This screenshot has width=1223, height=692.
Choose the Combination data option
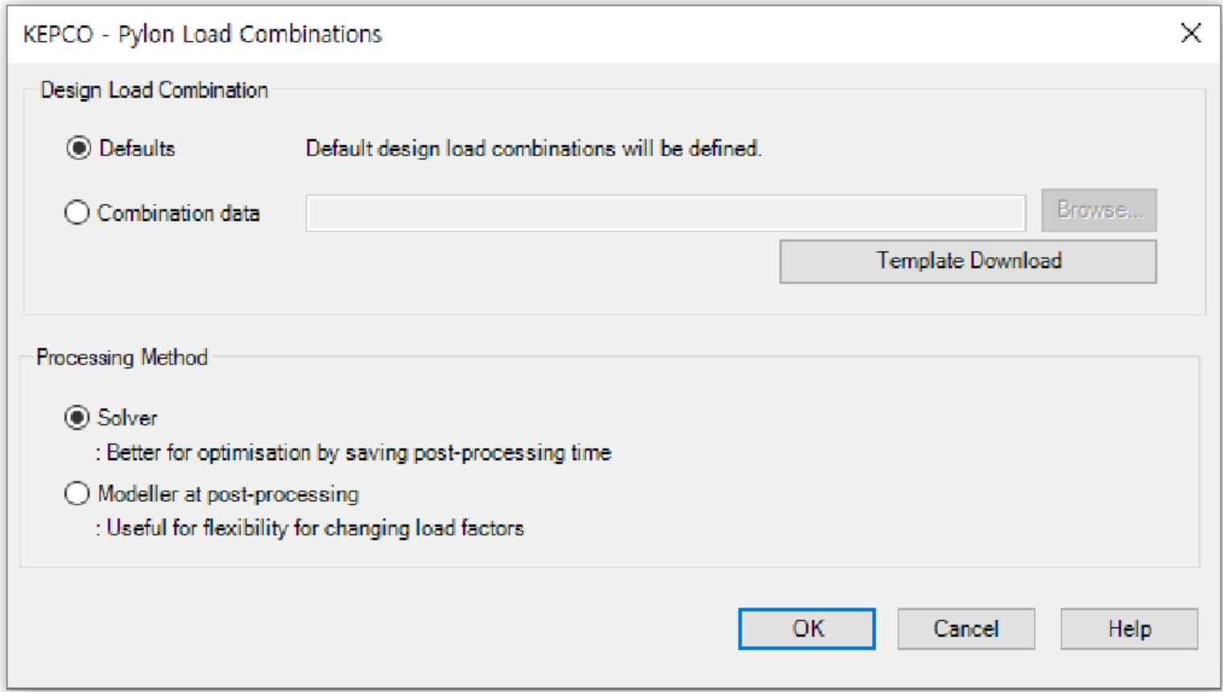(x=76, y=213)
